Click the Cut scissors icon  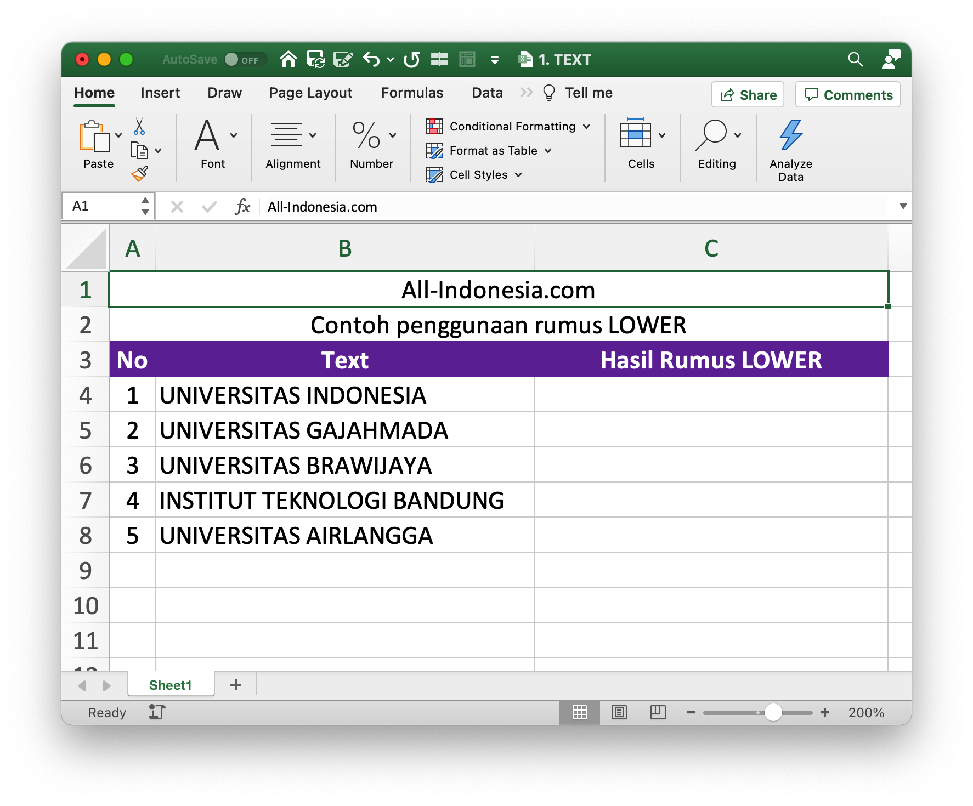point(139,126)
